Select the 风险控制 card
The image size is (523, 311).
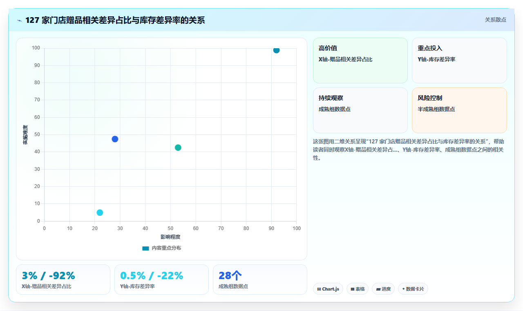pyautogui.click(x=459, y=110)
